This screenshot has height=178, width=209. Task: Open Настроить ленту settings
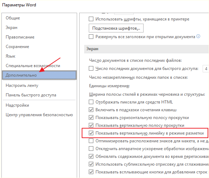[x=22, y=85]
